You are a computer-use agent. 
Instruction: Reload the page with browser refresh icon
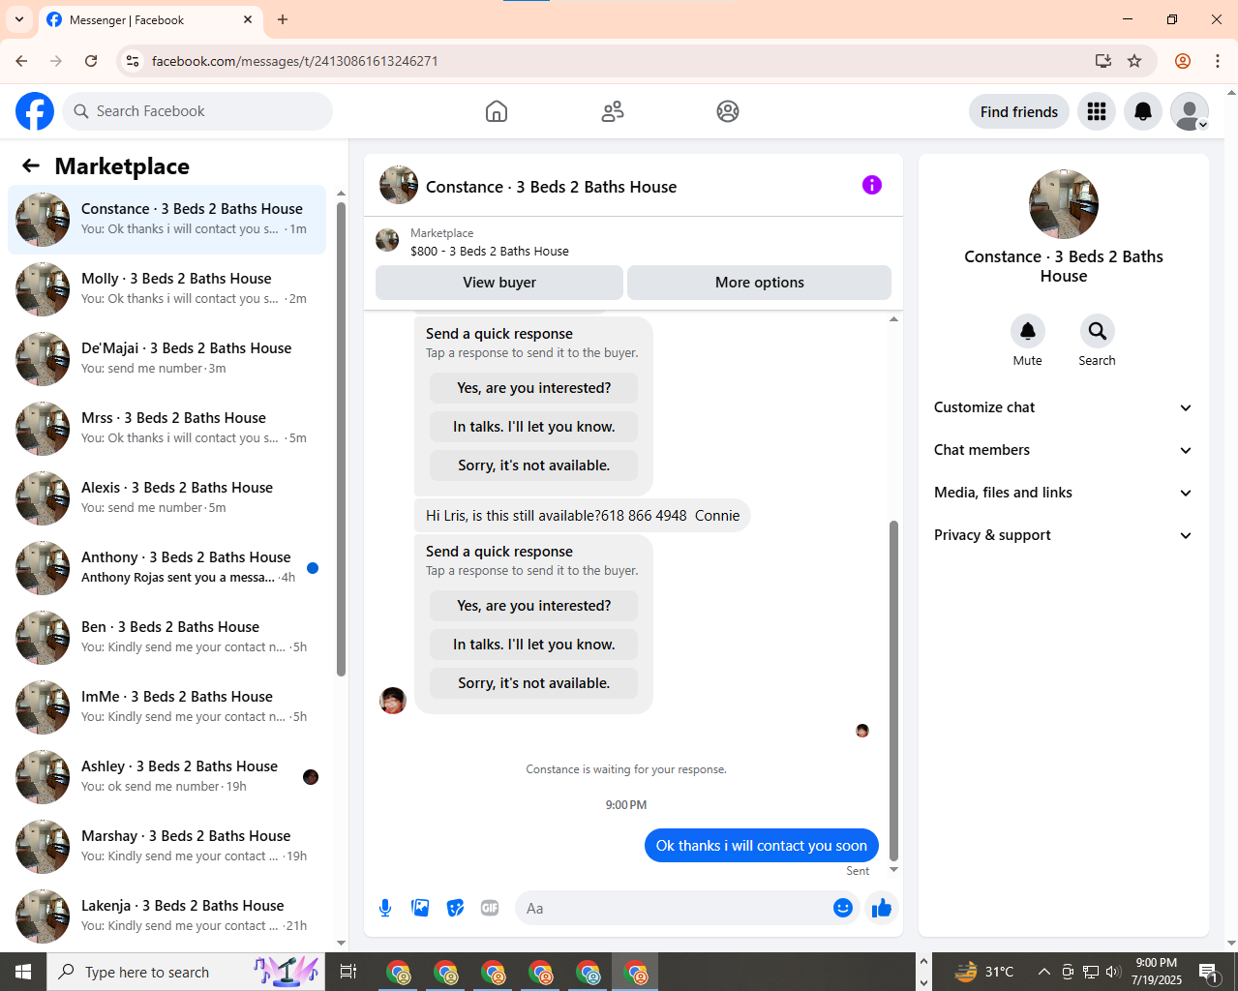pyautogui.click(x=91, y=61)
